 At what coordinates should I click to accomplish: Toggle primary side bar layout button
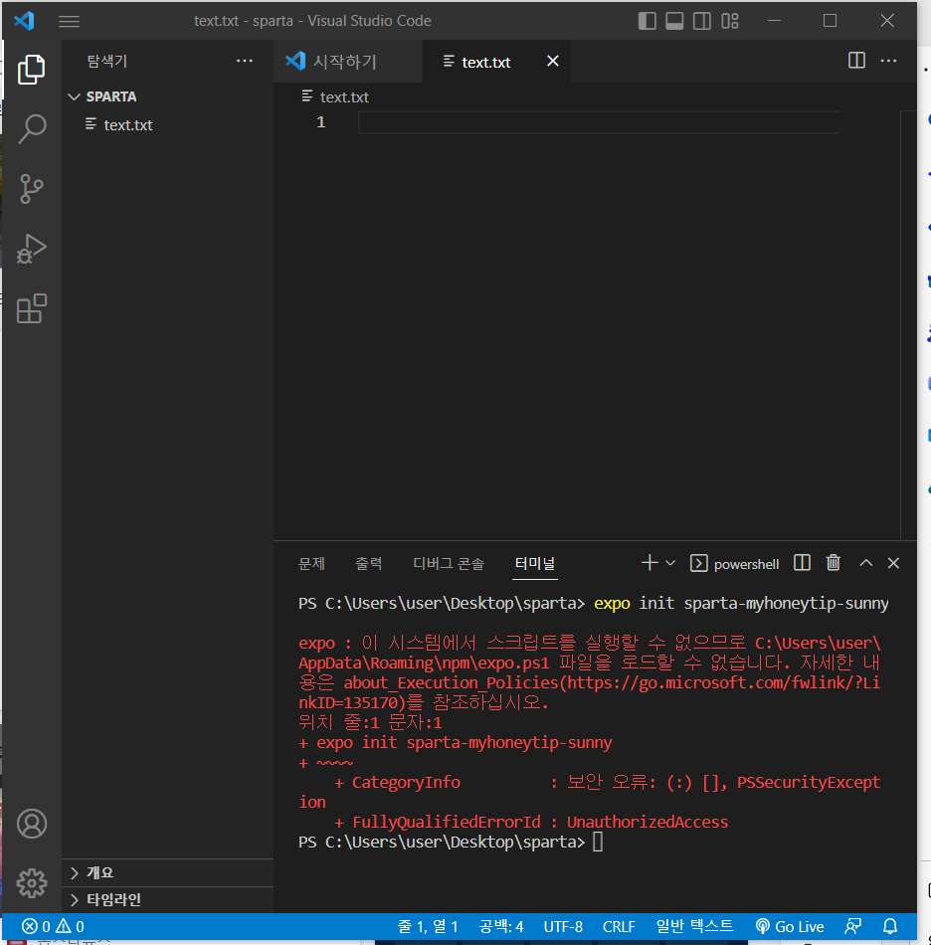648,21
